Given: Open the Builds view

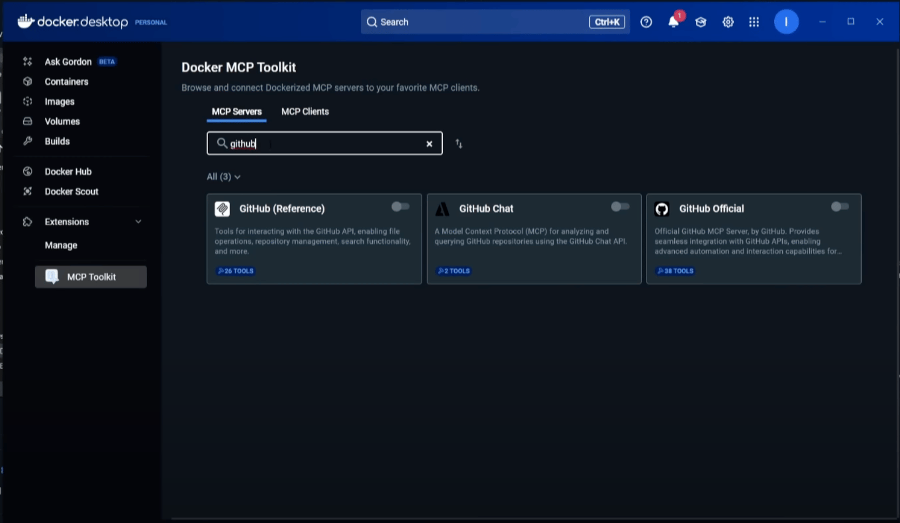Looking at the screenshot, I should tap(57, 142).
